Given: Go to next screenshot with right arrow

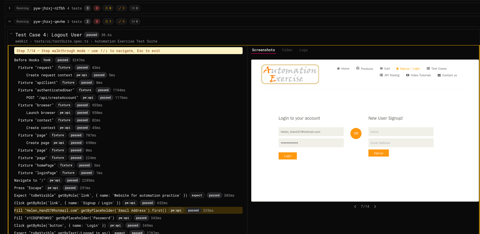Looking at the screenshot, I should click(x=375, y=207).
